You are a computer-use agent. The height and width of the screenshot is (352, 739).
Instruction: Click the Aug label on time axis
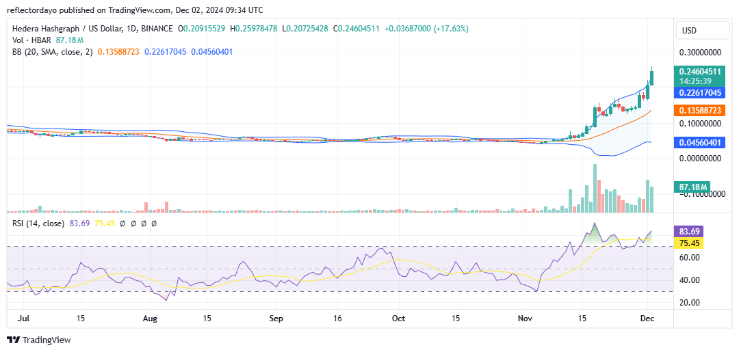(150, 318)
